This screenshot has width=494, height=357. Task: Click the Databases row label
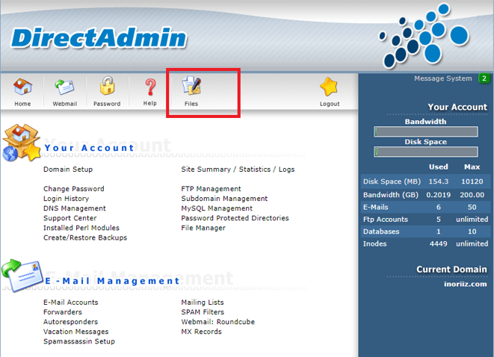click(x=381, y=232)
